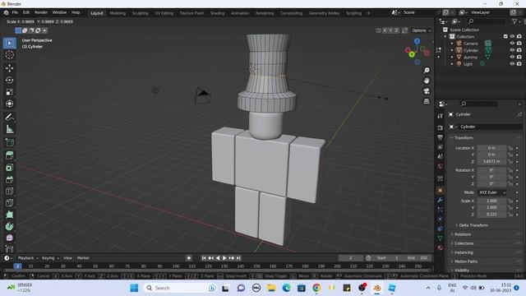Open the Tool properties tab

pos(441,116)
